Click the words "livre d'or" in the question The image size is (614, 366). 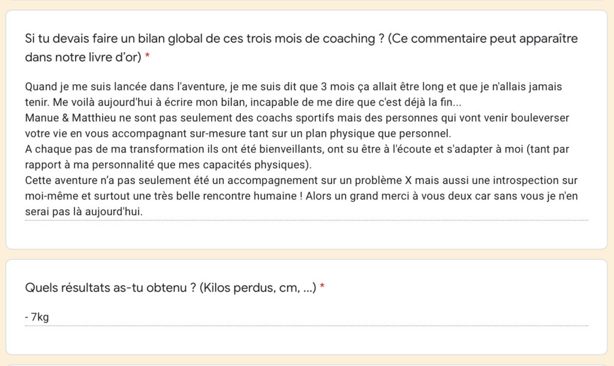(x=114, y=58)
